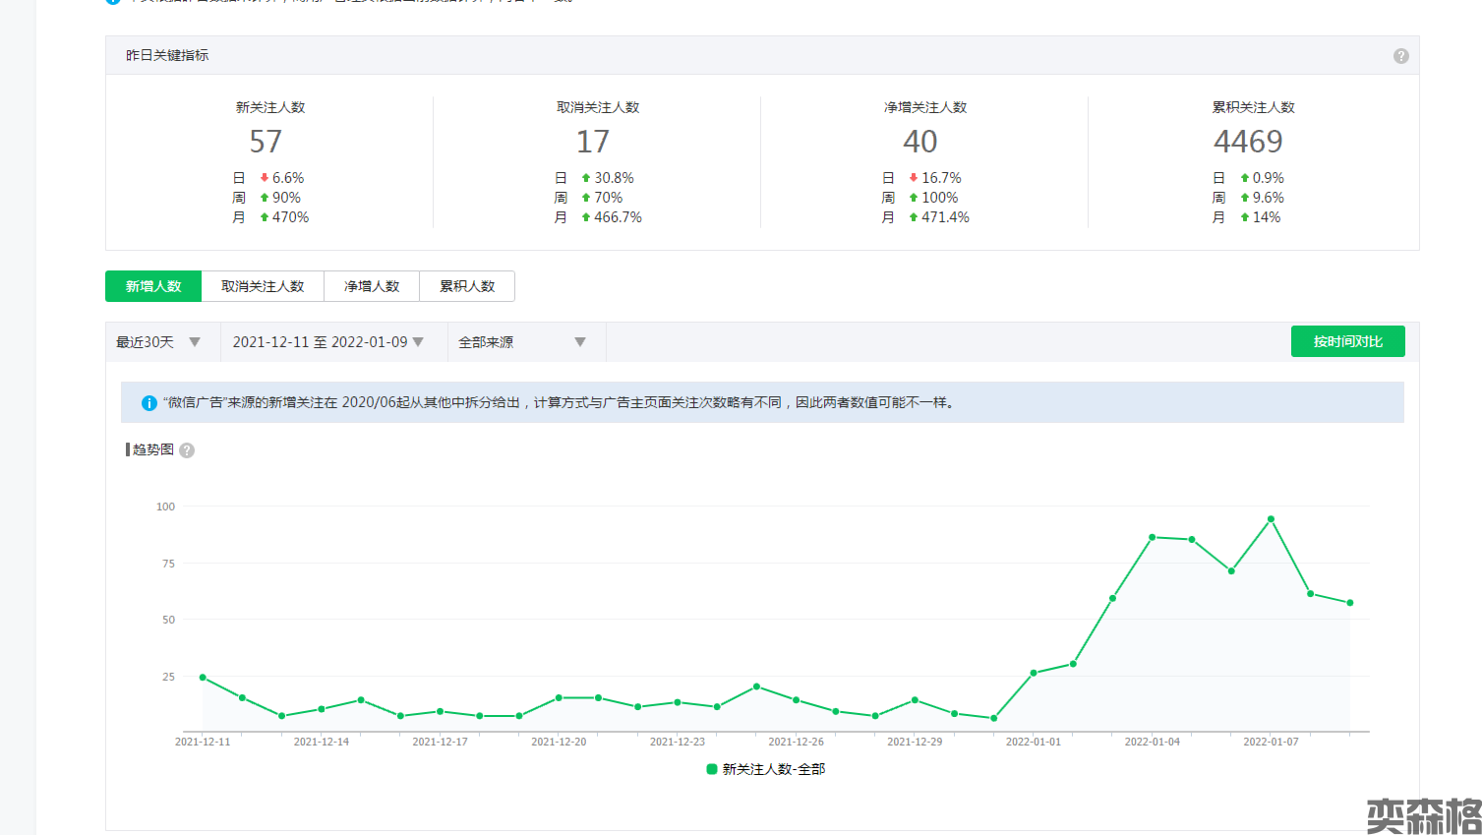Toggle 新关注人数-全部 legend series

coord(765,769)
